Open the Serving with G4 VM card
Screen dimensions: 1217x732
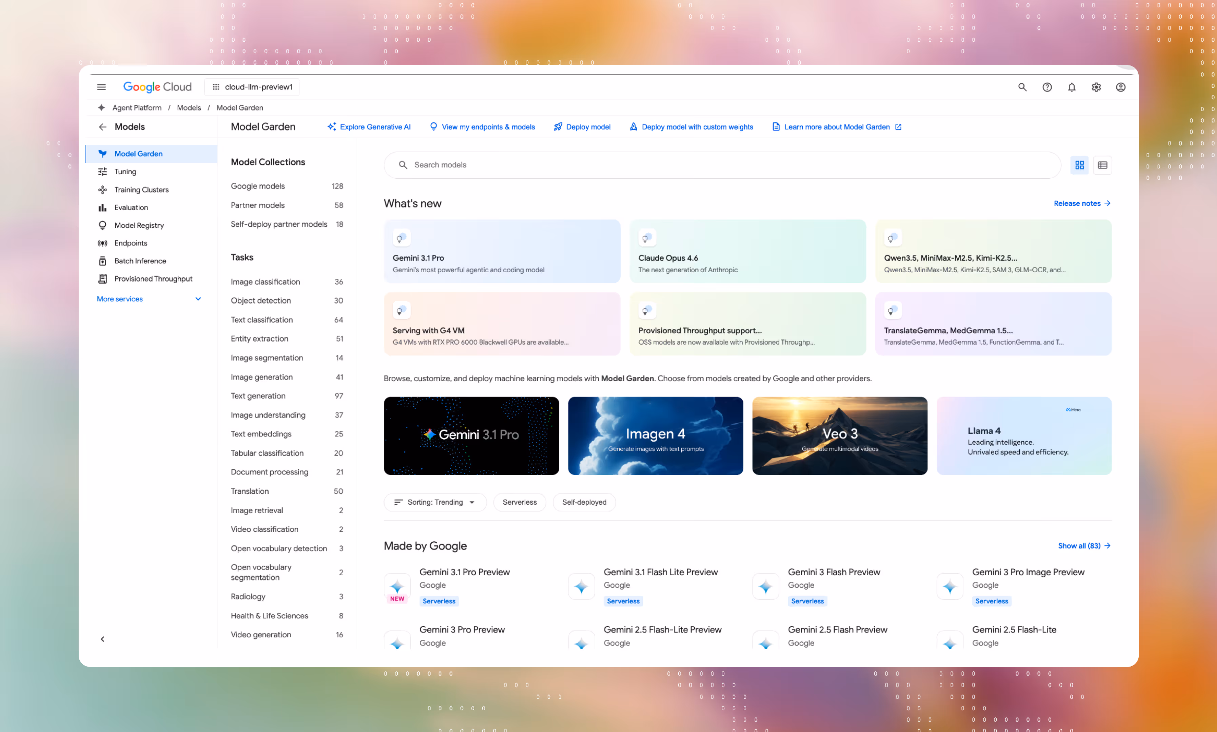pos(502,324)
